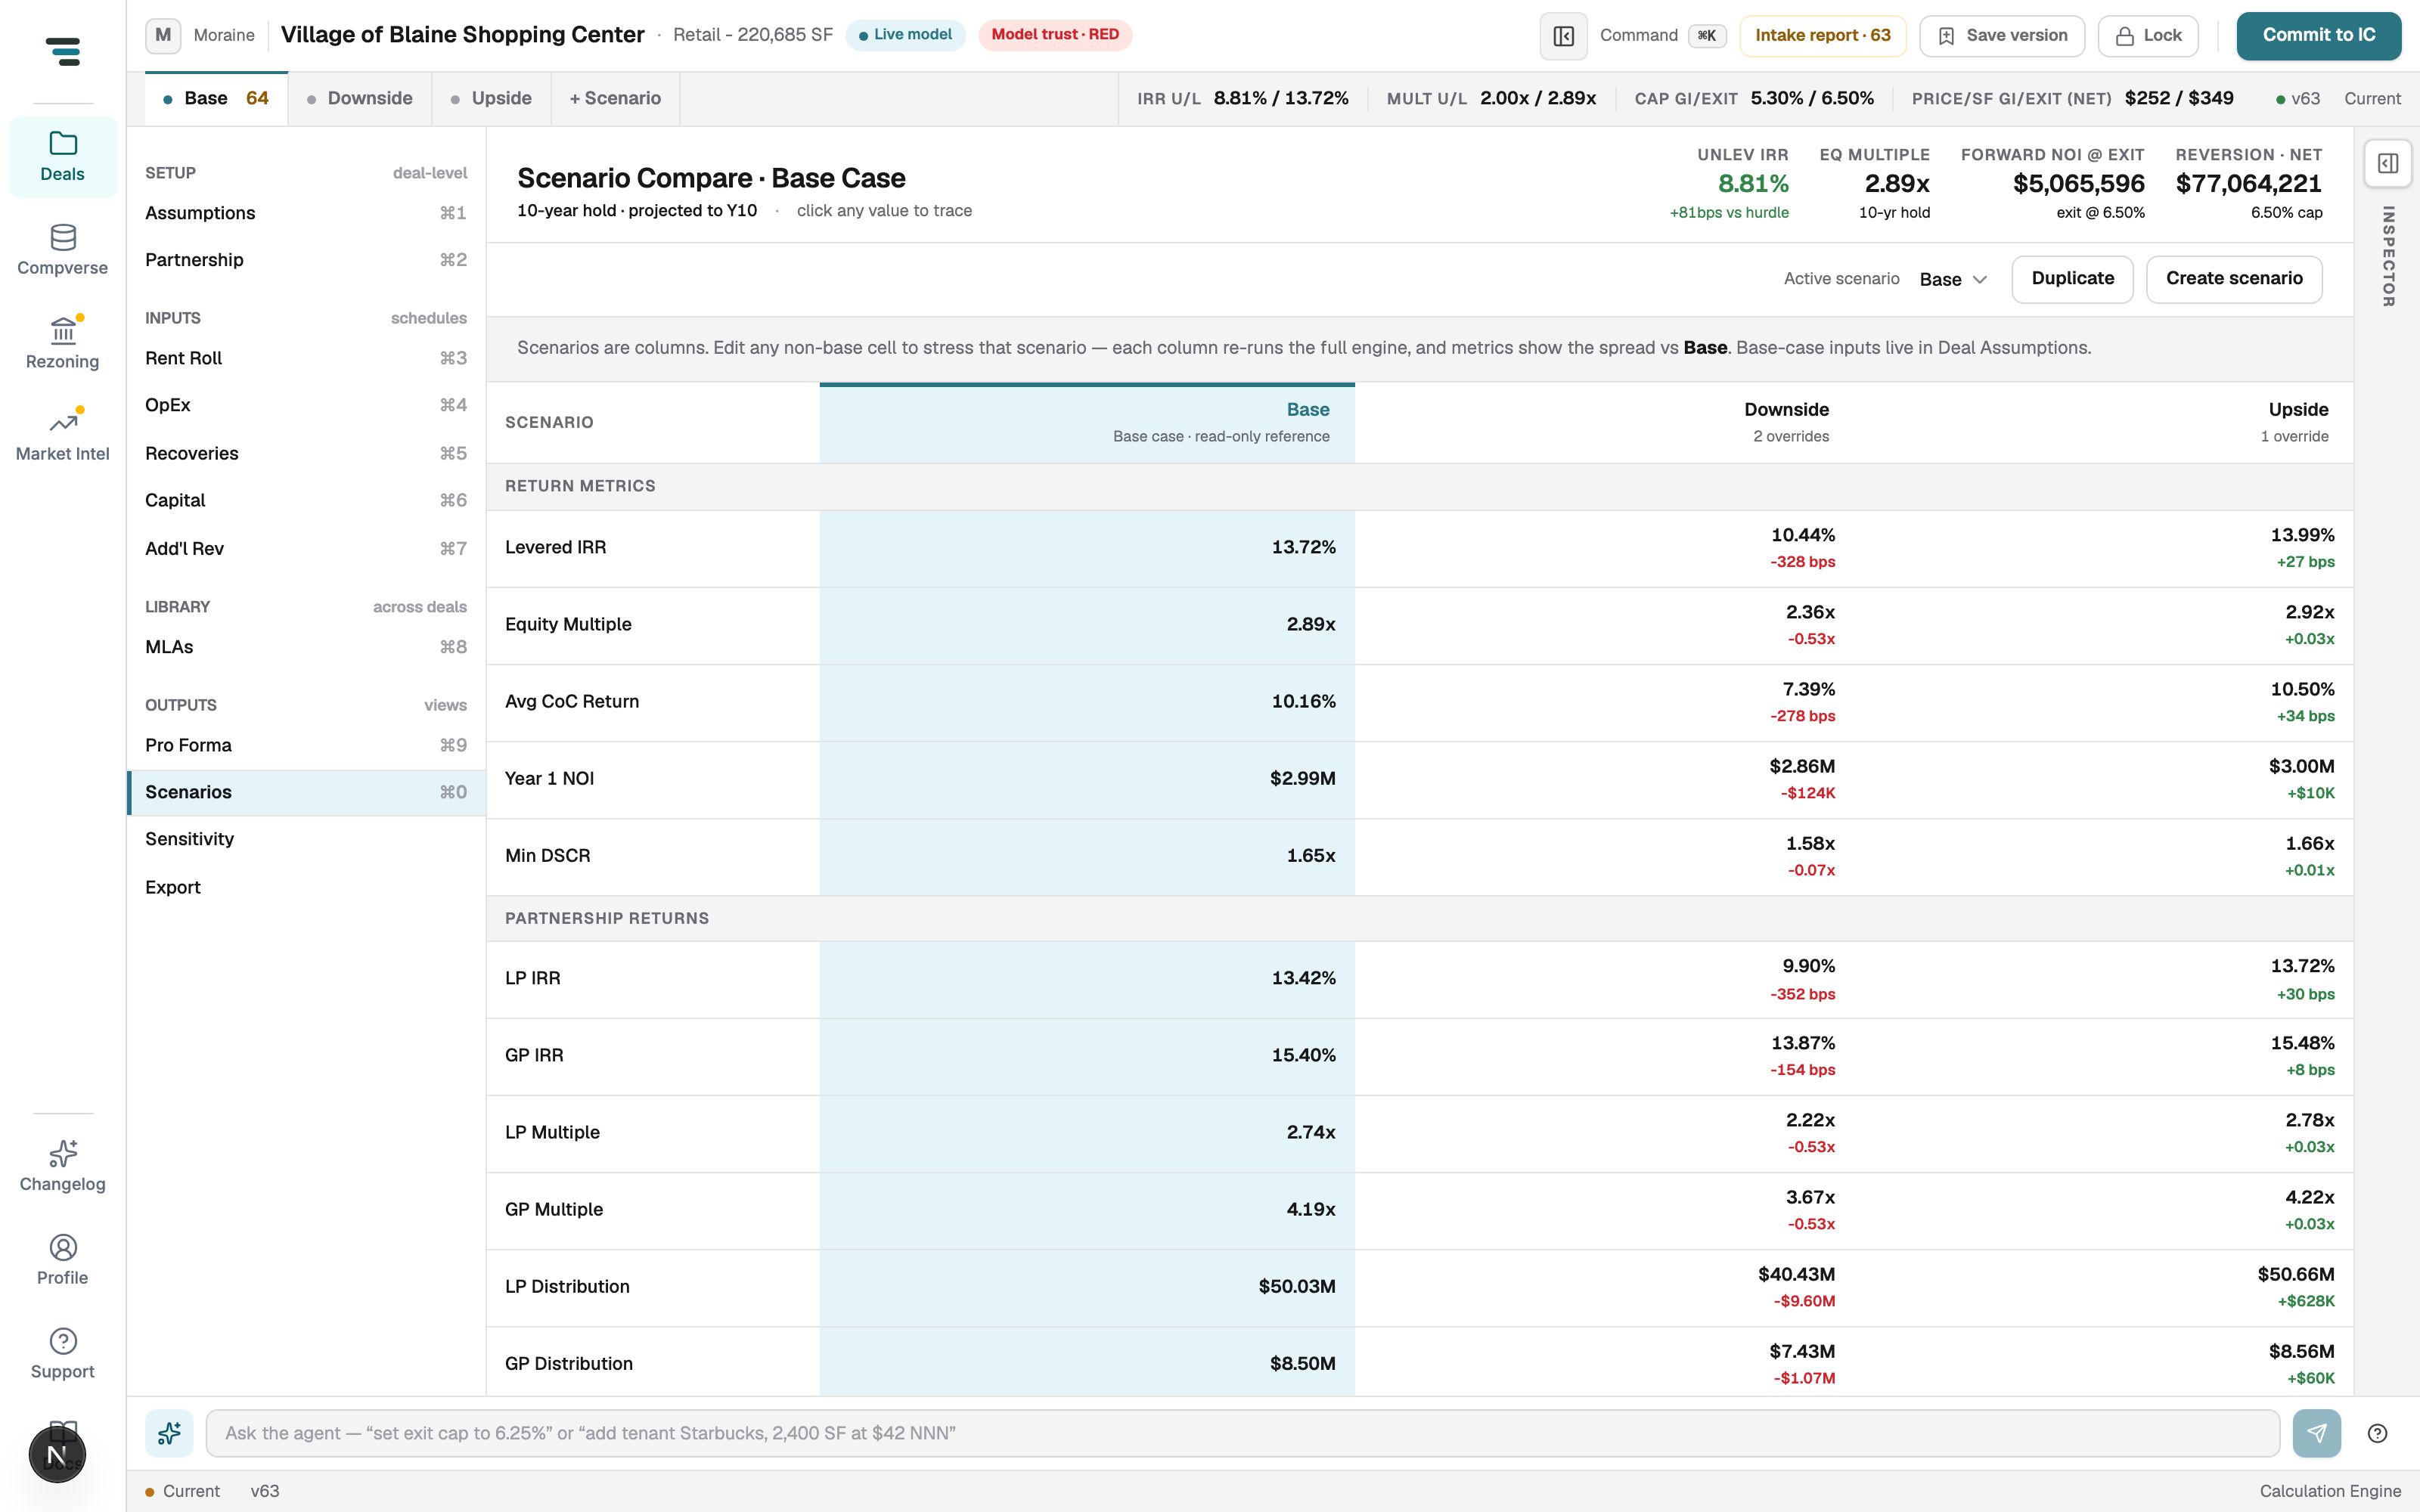
Task: Click the Live model badge
Action: tap(905, 35)
